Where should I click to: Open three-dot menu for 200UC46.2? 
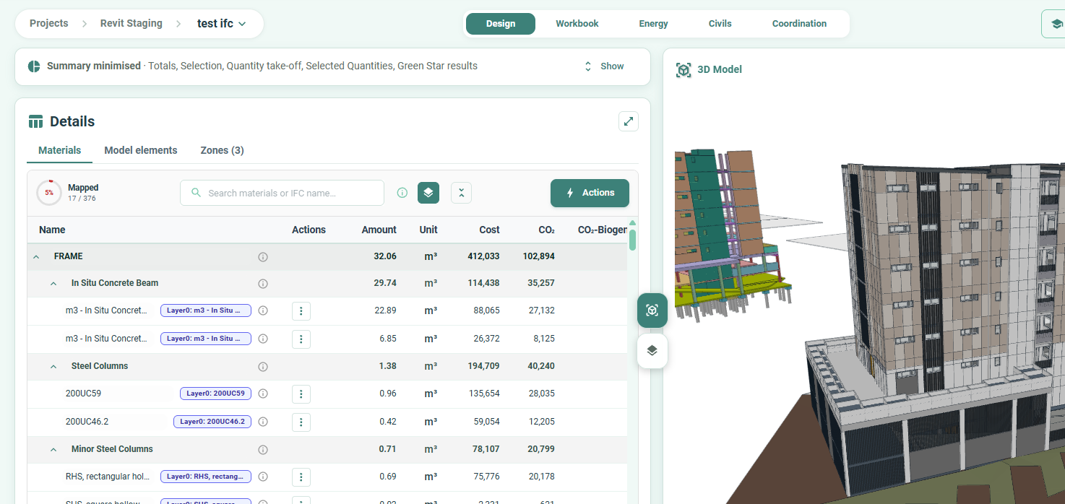click(301, 422)
